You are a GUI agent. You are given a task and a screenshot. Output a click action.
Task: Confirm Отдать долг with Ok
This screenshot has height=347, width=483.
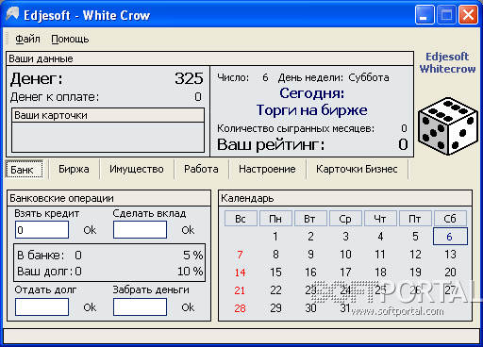point(90,307)
